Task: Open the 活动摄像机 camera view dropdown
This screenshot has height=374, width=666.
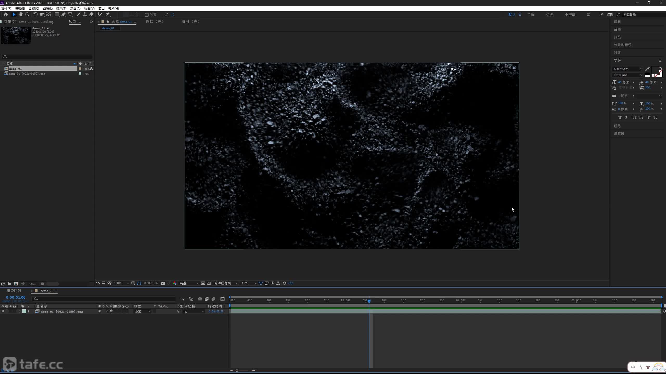Action: coord(226,283)
